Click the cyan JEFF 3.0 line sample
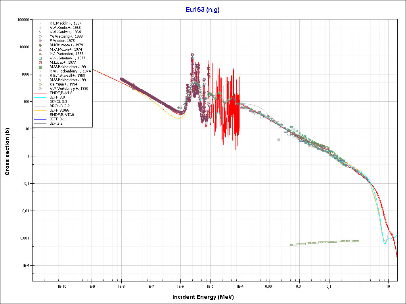 point(40,97)
